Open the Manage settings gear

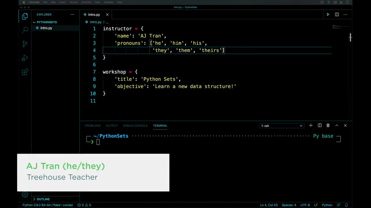click(25, 195)
